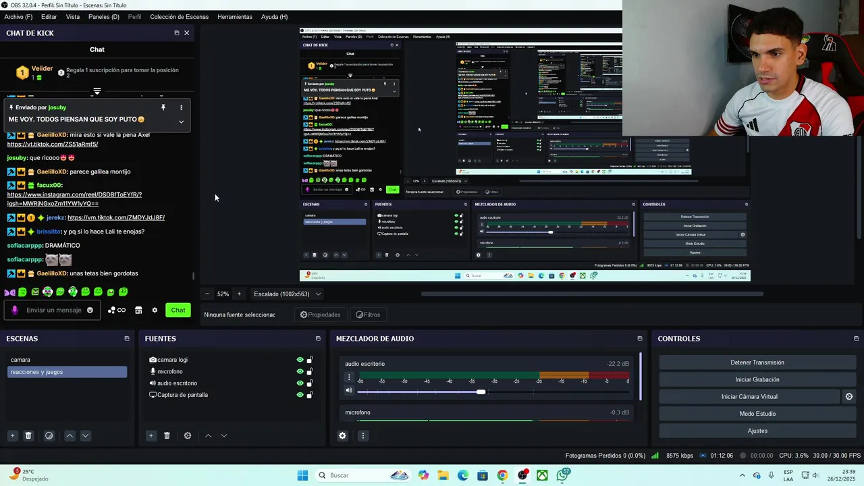
Task: Move scene down arrow in Escenas
Action: coord(85,436)
